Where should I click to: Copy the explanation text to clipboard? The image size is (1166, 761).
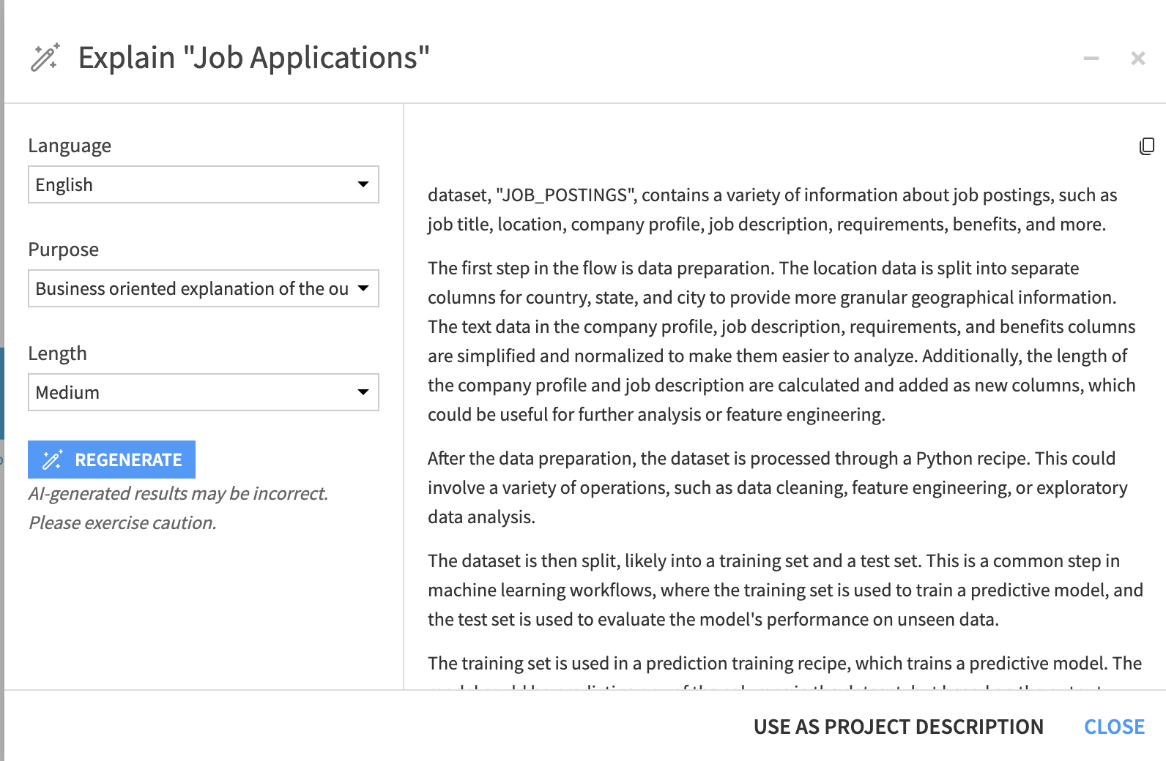pyautogui.click(x=1147, y=146)
